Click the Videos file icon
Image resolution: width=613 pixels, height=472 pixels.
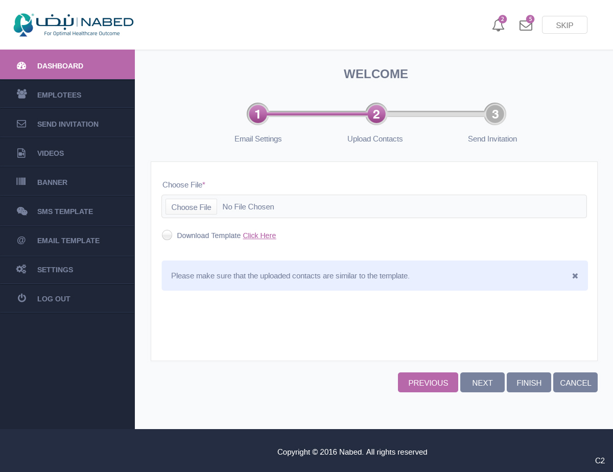click(21, 153)
